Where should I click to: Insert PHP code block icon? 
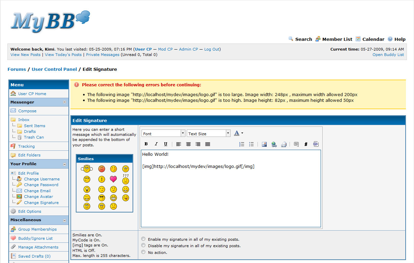316,144
